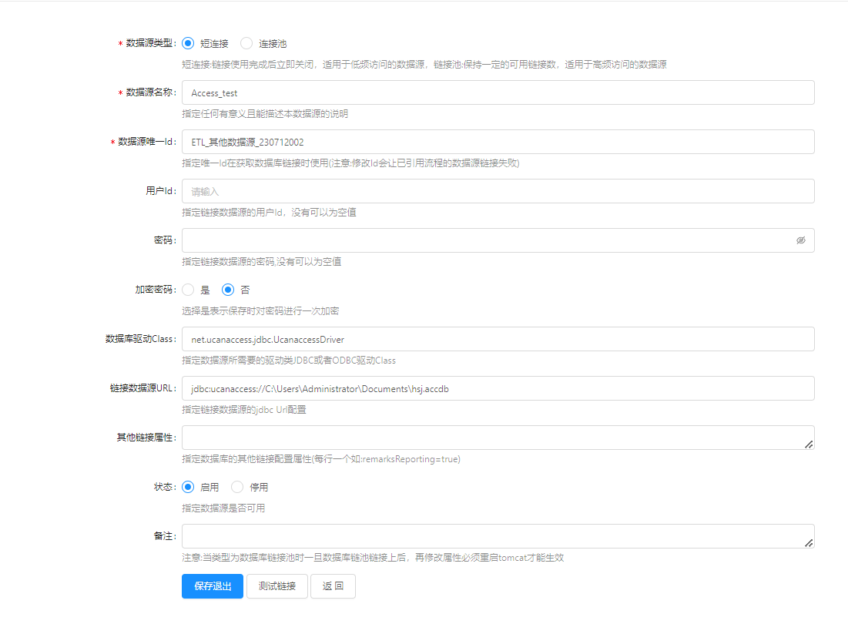Set 状态 to 停用
The width and height of the screenshot is (848, 624).
[237, 487]
